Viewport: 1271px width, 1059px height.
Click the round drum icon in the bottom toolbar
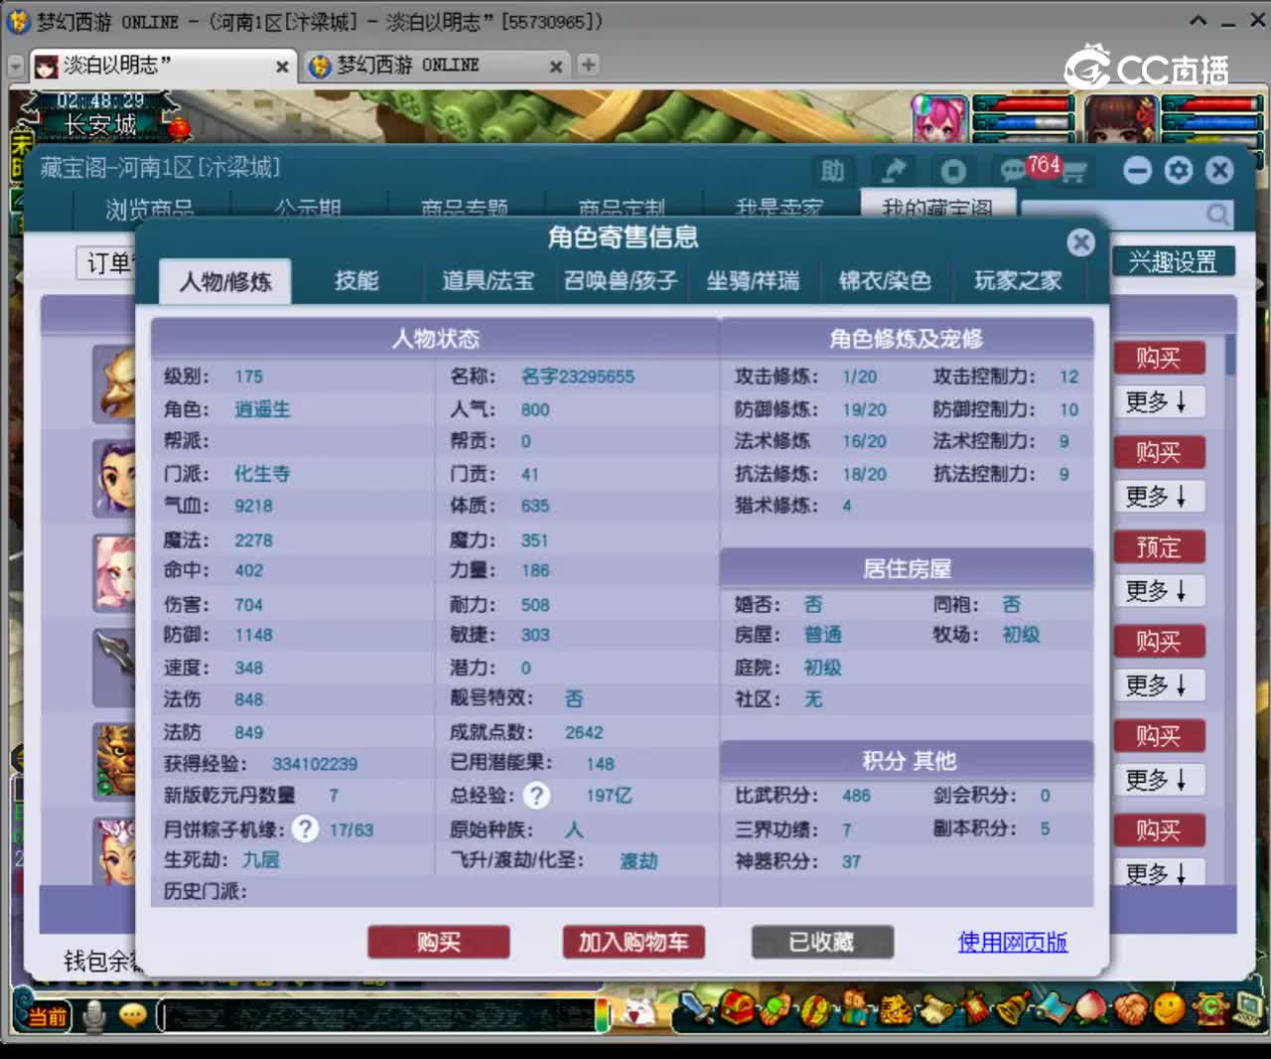coord(814,1011)
